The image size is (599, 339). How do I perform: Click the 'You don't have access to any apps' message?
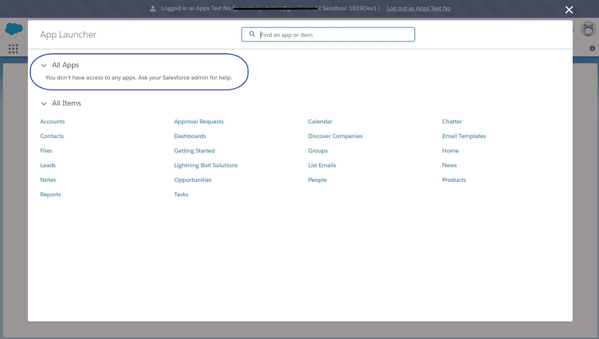pyautogui.click(x=139, y=78)
